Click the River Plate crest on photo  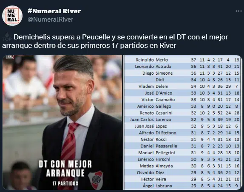click(x=96, y=180)
